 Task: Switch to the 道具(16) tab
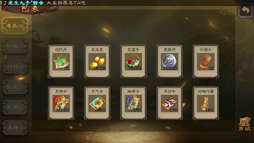pyautogui.click(x=15, y=26)
